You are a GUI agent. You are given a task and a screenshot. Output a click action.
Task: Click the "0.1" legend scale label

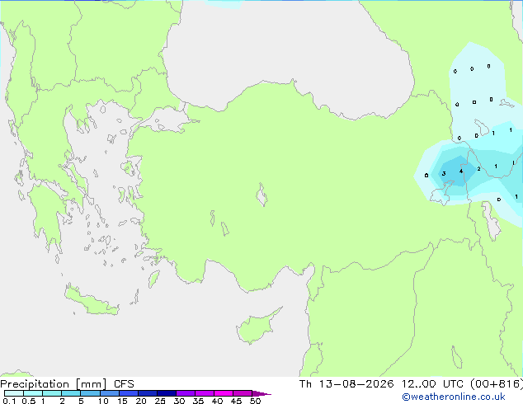click(9, 401)
